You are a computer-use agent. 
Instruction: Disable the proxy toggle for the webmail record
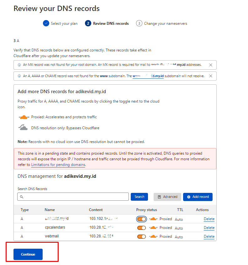pyautogui.click(x=141, y=236)
